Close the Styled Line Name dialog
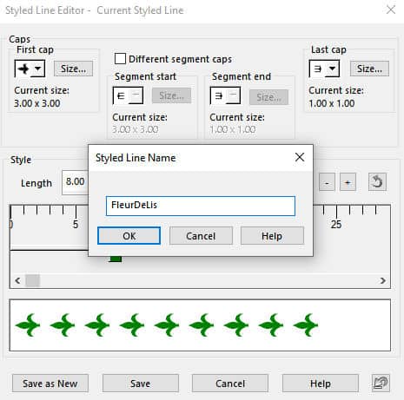 (300, 157)
